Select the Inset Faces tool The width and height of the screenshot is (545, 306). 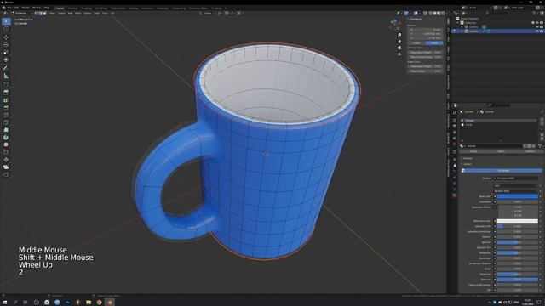tap(6, 100)
